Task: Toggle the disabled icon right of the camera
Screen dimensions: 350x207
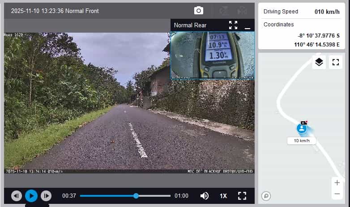Action: tap(225, 11)
